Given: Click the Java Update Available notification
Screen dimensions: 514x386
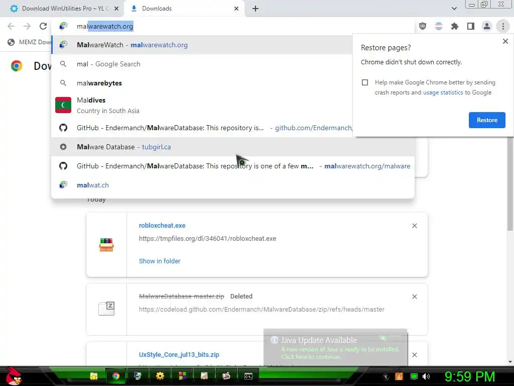Looking at the screenshot, I should (335, 347).
